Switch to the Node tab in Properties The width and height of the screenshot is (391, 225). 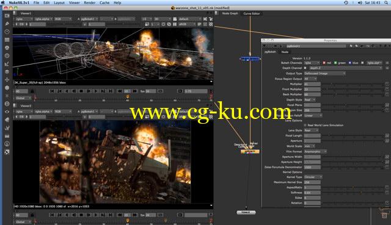[285, 52]
